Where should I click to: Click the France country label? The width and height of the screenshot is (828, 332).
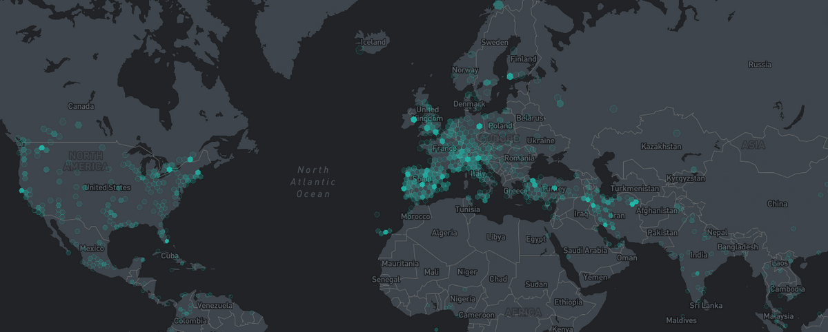(x=443, y=149)
